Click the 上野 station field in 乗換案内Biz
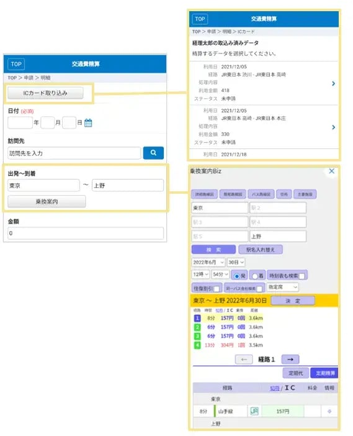Screen dimensions: 353x436 point(278,237)
